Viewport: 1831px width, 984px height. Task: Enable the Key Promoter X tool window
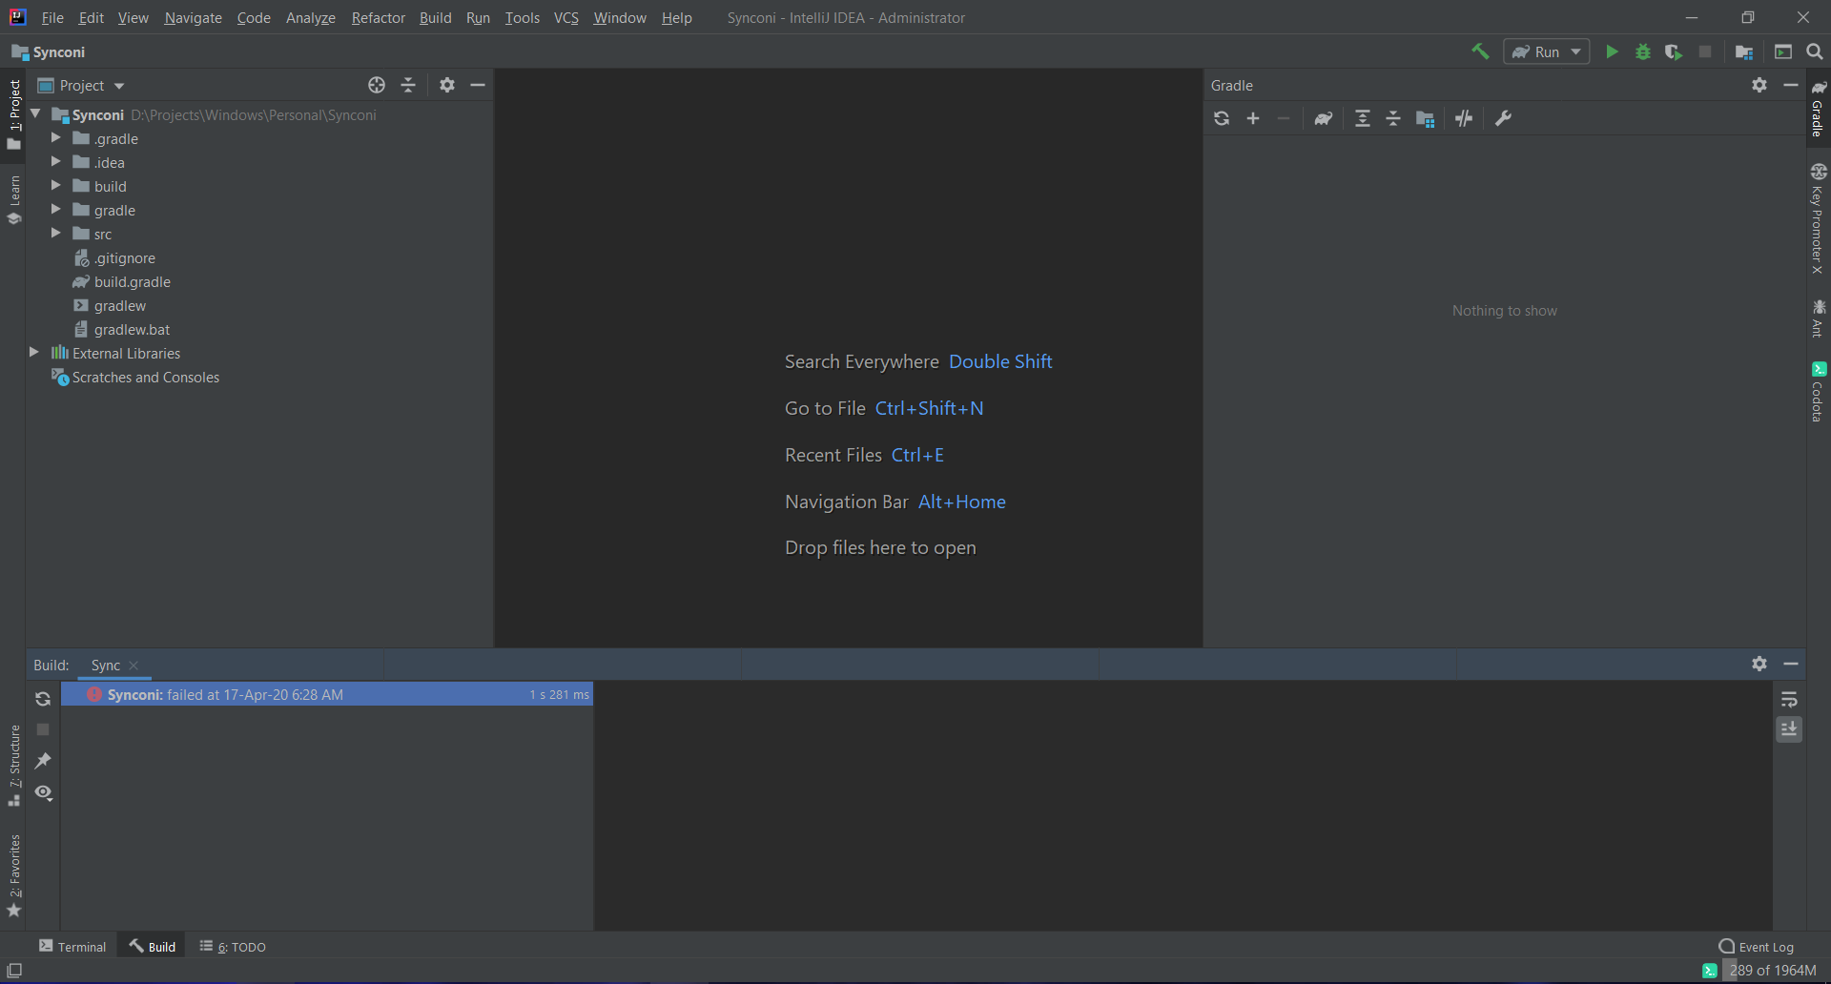coord(1821,224)
